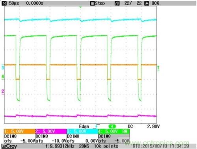The height and width of the screenshot is (149, 197).
Task: Click the channel 1 DC1MΩ coupling field
Action: coord(10,136)
